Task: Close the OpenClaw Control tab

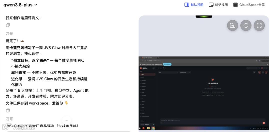Action: (156, 58)
